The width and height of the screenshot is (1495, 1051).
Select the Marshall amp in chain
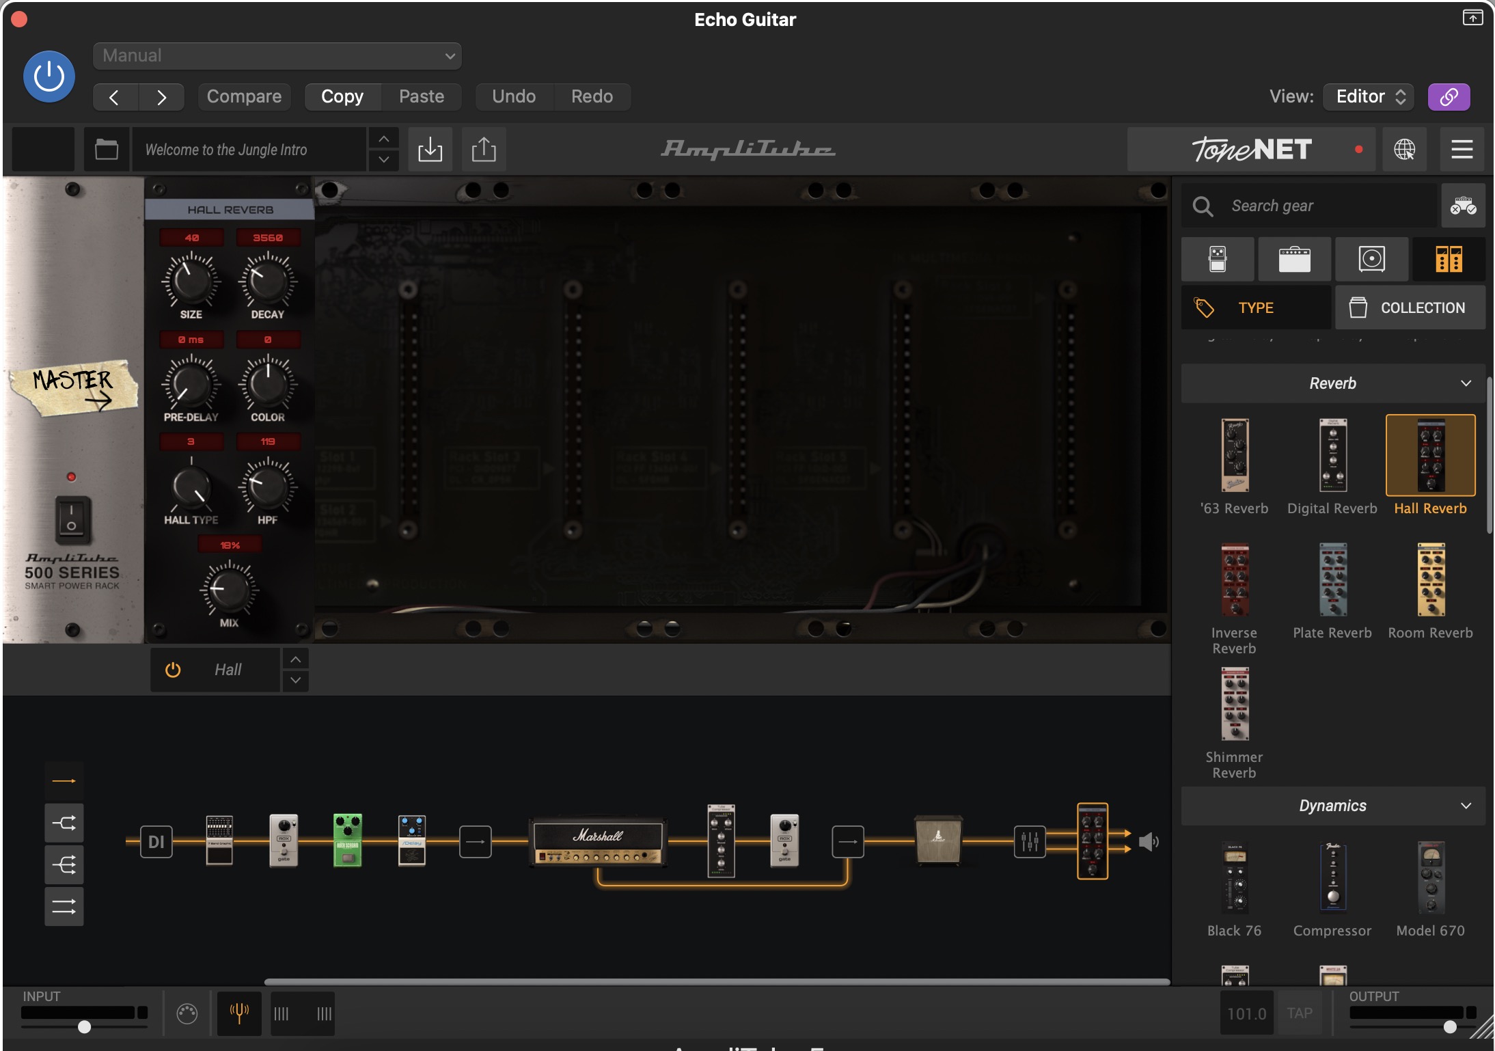pos(598,842)
